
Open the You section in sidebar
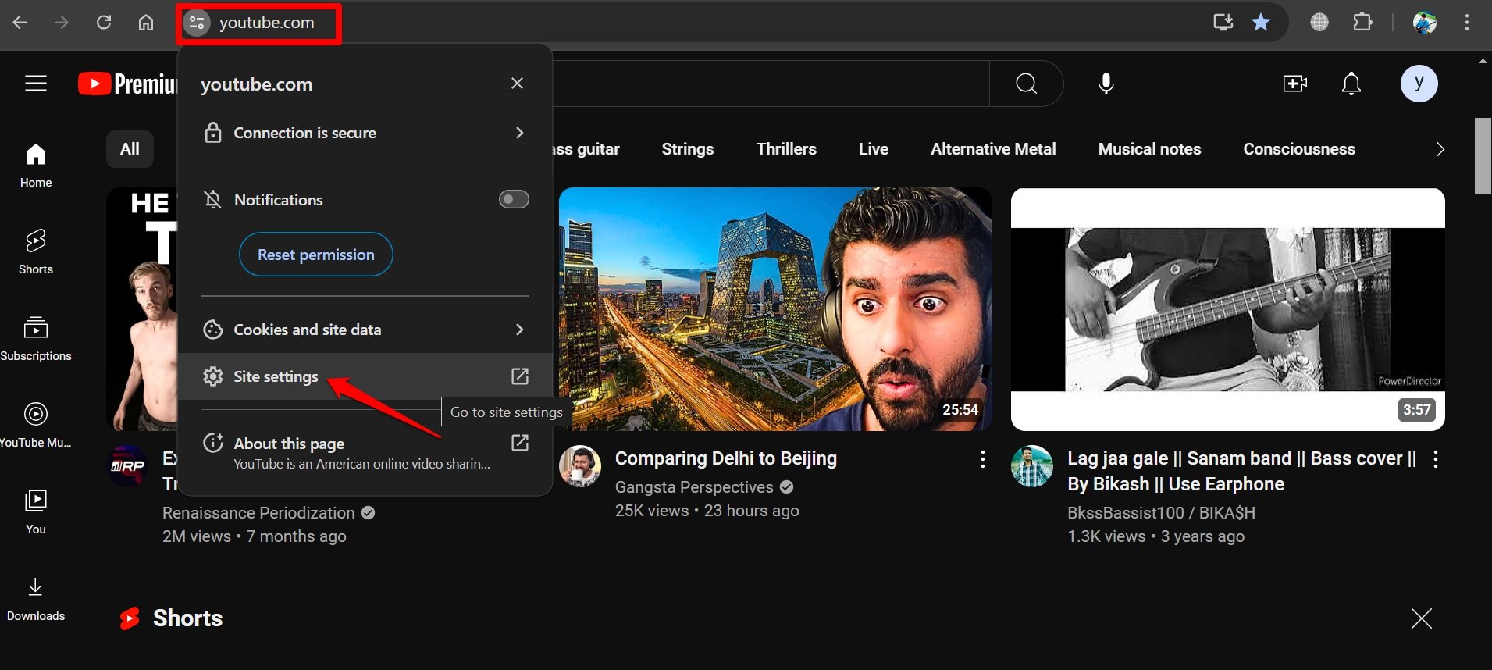[x=36, y=512]
